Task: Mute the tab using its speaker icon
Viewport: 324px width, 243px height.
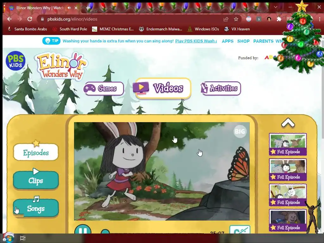Action: click(69, 8)
